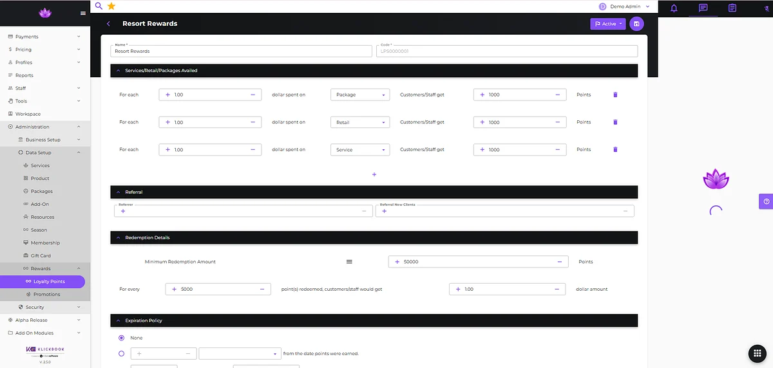Open the notifications bell
This screenshot has width=773, height=368.
(x=674, y=8)
